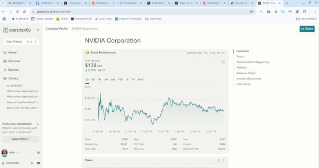Collapse the Perplexity sidebar
Screen dimensions: 319x168
38,30
